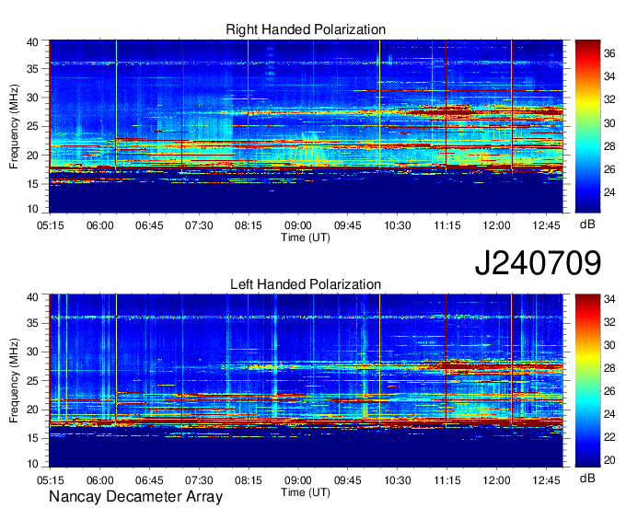Click the 24 dB mark on the Right Handed colorbar
The image size is (626, 508).
click(609, 192)
